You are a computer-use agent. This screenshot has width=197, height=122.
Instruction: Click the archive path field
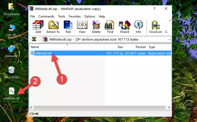pos(107,40)
